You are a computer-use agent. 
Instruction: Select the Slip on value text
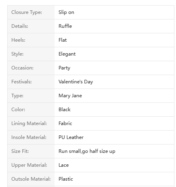pos(66,12)
